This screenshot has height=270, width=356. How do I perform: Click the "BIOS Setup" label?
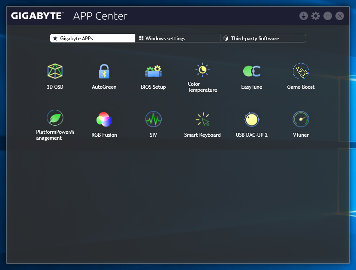(154, 87)
